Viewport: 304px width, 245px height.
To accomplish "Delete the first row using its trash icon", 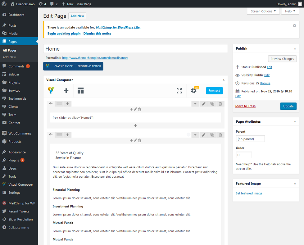I will coord(220,104).
